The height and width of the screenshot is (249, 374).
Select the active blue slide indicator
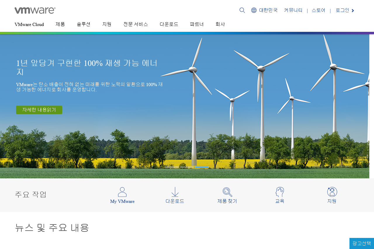202,167
